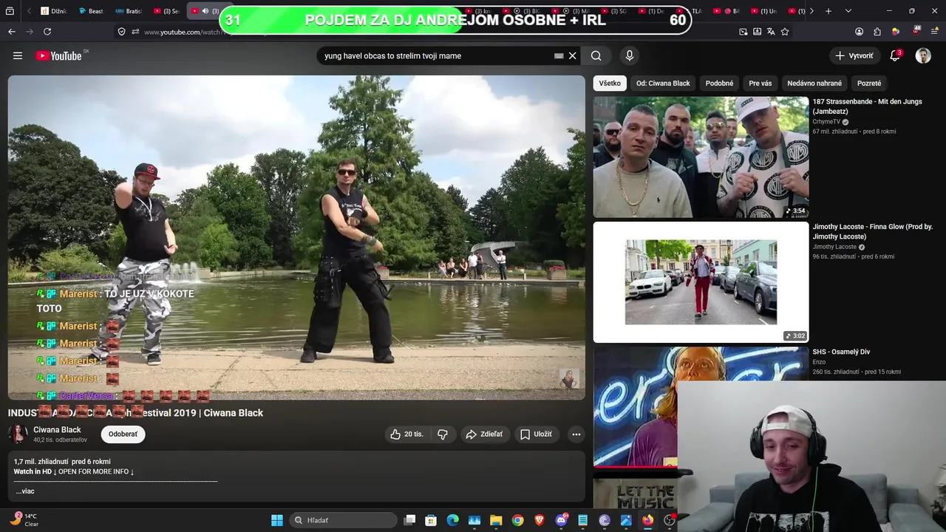Open the 187 Strassenbande Mit den Jungs title
946x532 pixels.
tap(867, 106)
